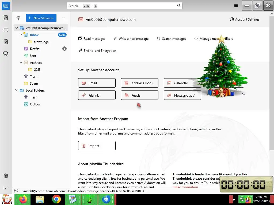Click the Import button
The width and height of the screenshot is (274, 205).
click(x=97, y=145)
